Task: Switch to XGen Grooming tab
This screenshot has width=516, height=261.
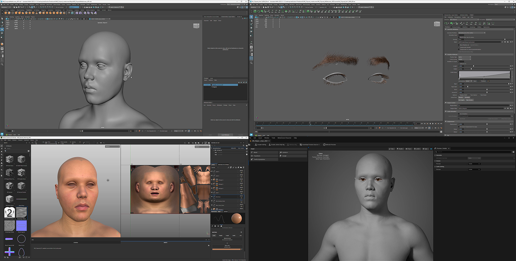Action: (472, 27)
